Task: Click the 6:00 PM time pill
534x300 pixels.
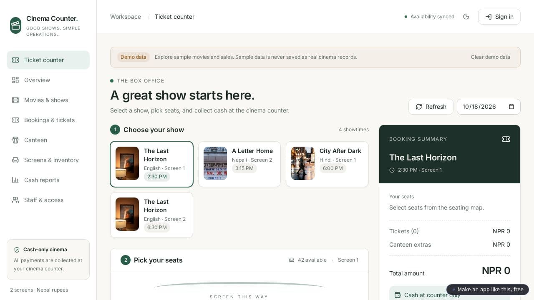Action: (332, 168)
